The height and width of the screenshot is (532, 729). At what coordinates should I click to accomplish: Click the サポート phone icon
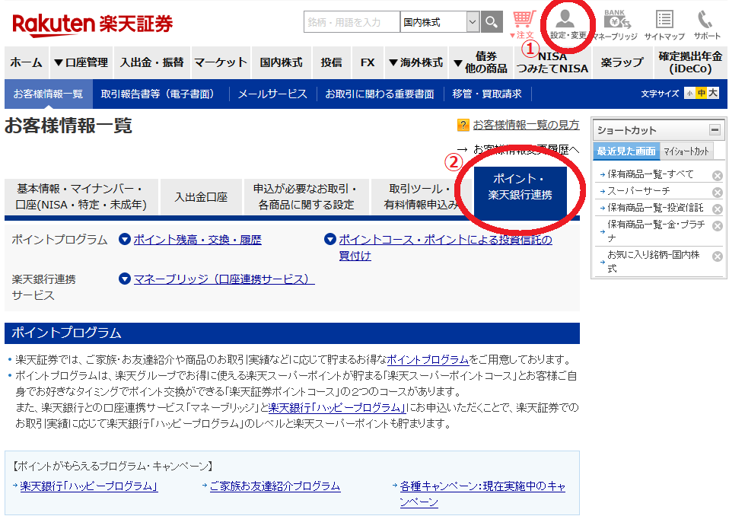707,24
